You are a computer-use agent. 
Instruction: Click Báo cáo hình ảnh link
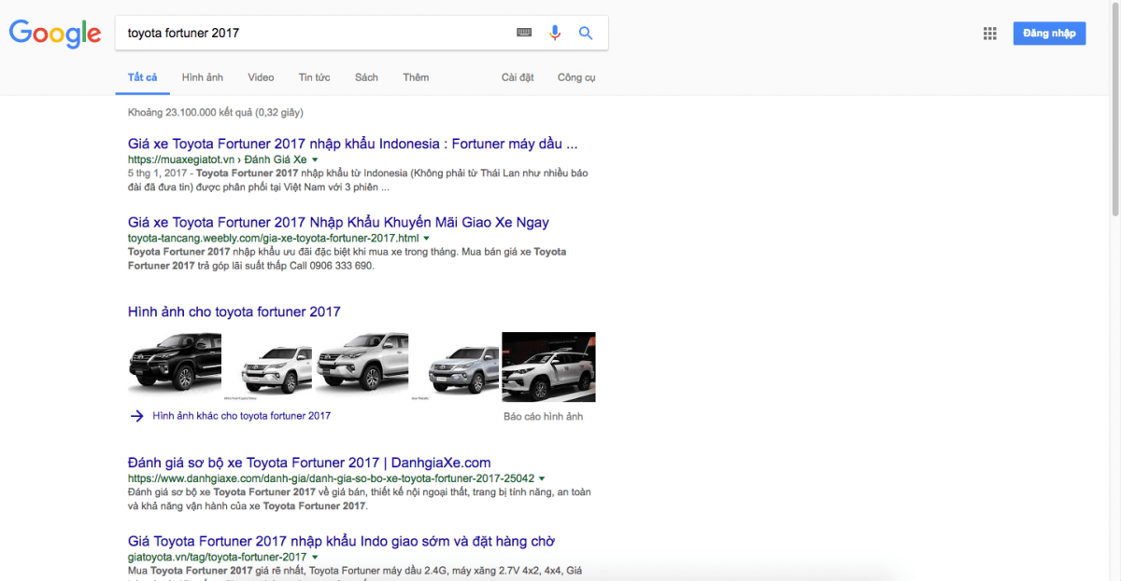543,416
